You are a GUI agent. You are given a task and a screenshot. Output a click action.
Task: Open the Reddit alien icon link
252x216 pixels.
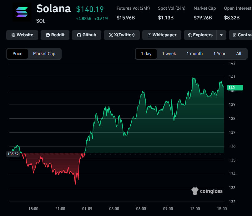(x=48, y=35)
